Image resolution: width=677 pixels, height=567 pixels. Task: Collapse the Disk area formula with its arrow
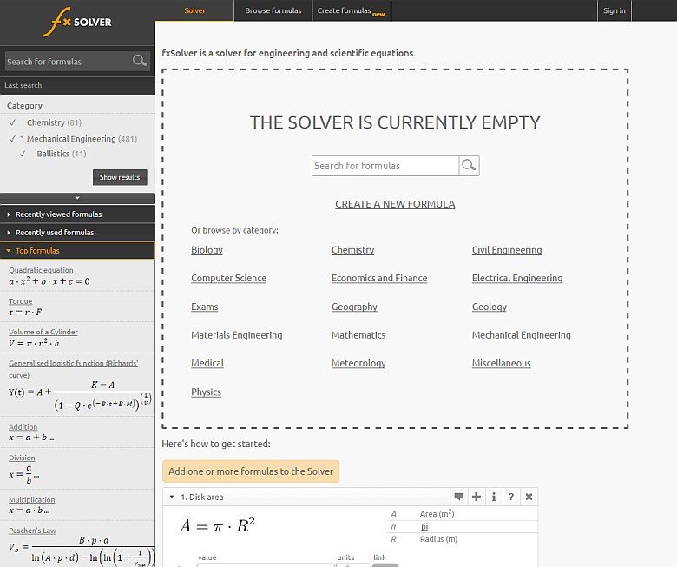tap(171, 498)
